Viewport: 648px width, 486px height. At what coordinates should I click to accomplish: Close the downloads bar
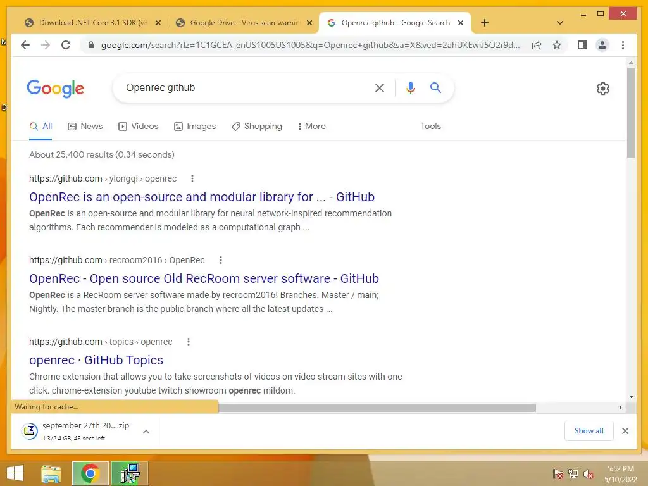pyautogui.click(x=625, y=431)
